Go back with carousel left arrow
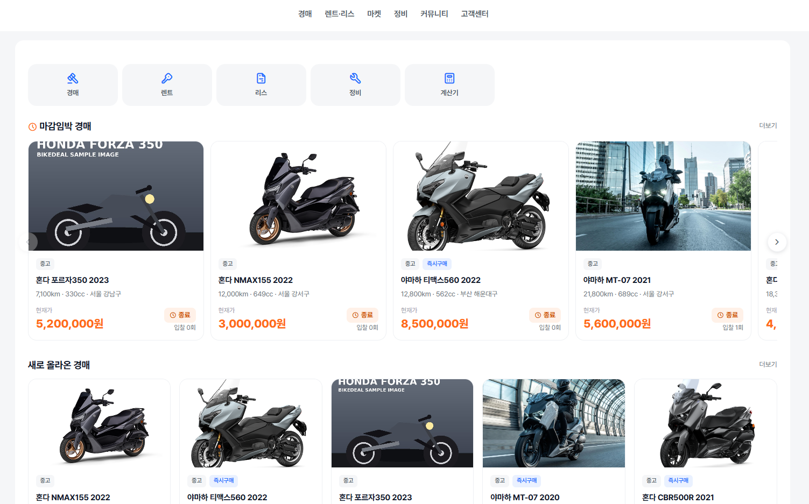This screenshot has height=504, width=809. click(x=28, y=242)
